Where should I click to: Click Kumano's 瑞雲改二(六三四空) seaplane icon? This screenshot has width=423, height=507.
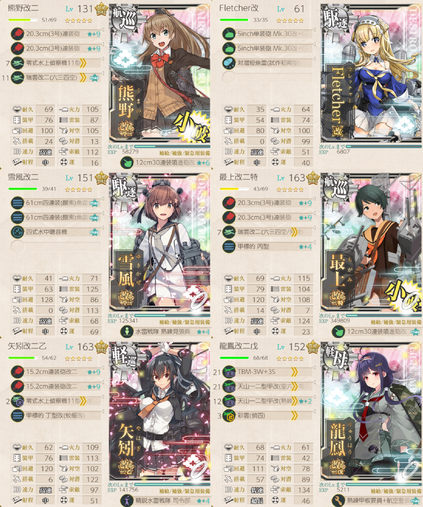18,77
